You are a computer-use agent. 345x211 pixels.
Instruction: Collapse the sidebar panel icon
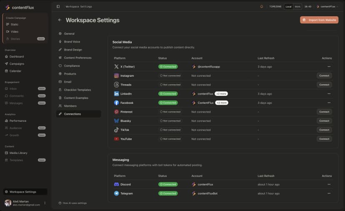(58, 7)
